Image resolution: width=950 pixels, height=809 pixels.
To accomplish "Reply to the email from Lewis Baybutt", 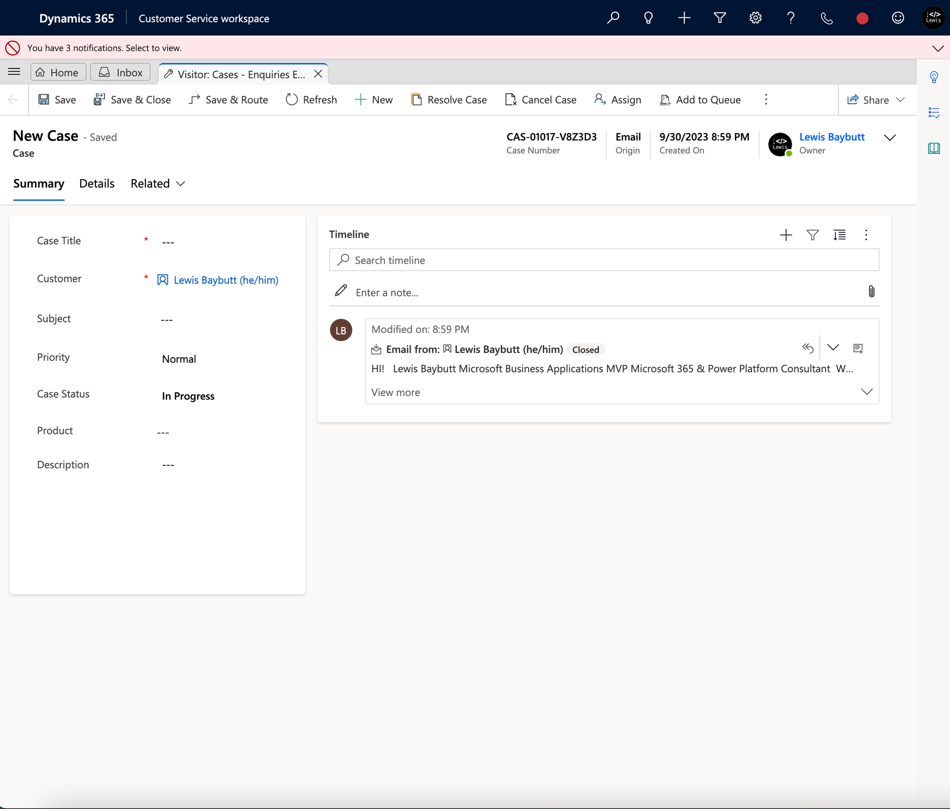I will tap(807, 348).
